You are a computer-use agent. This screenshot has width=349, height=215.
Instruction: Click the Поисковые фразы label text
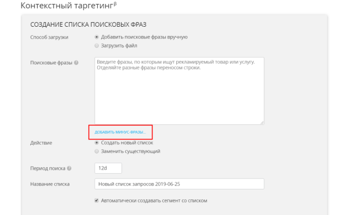click(51, 63)
